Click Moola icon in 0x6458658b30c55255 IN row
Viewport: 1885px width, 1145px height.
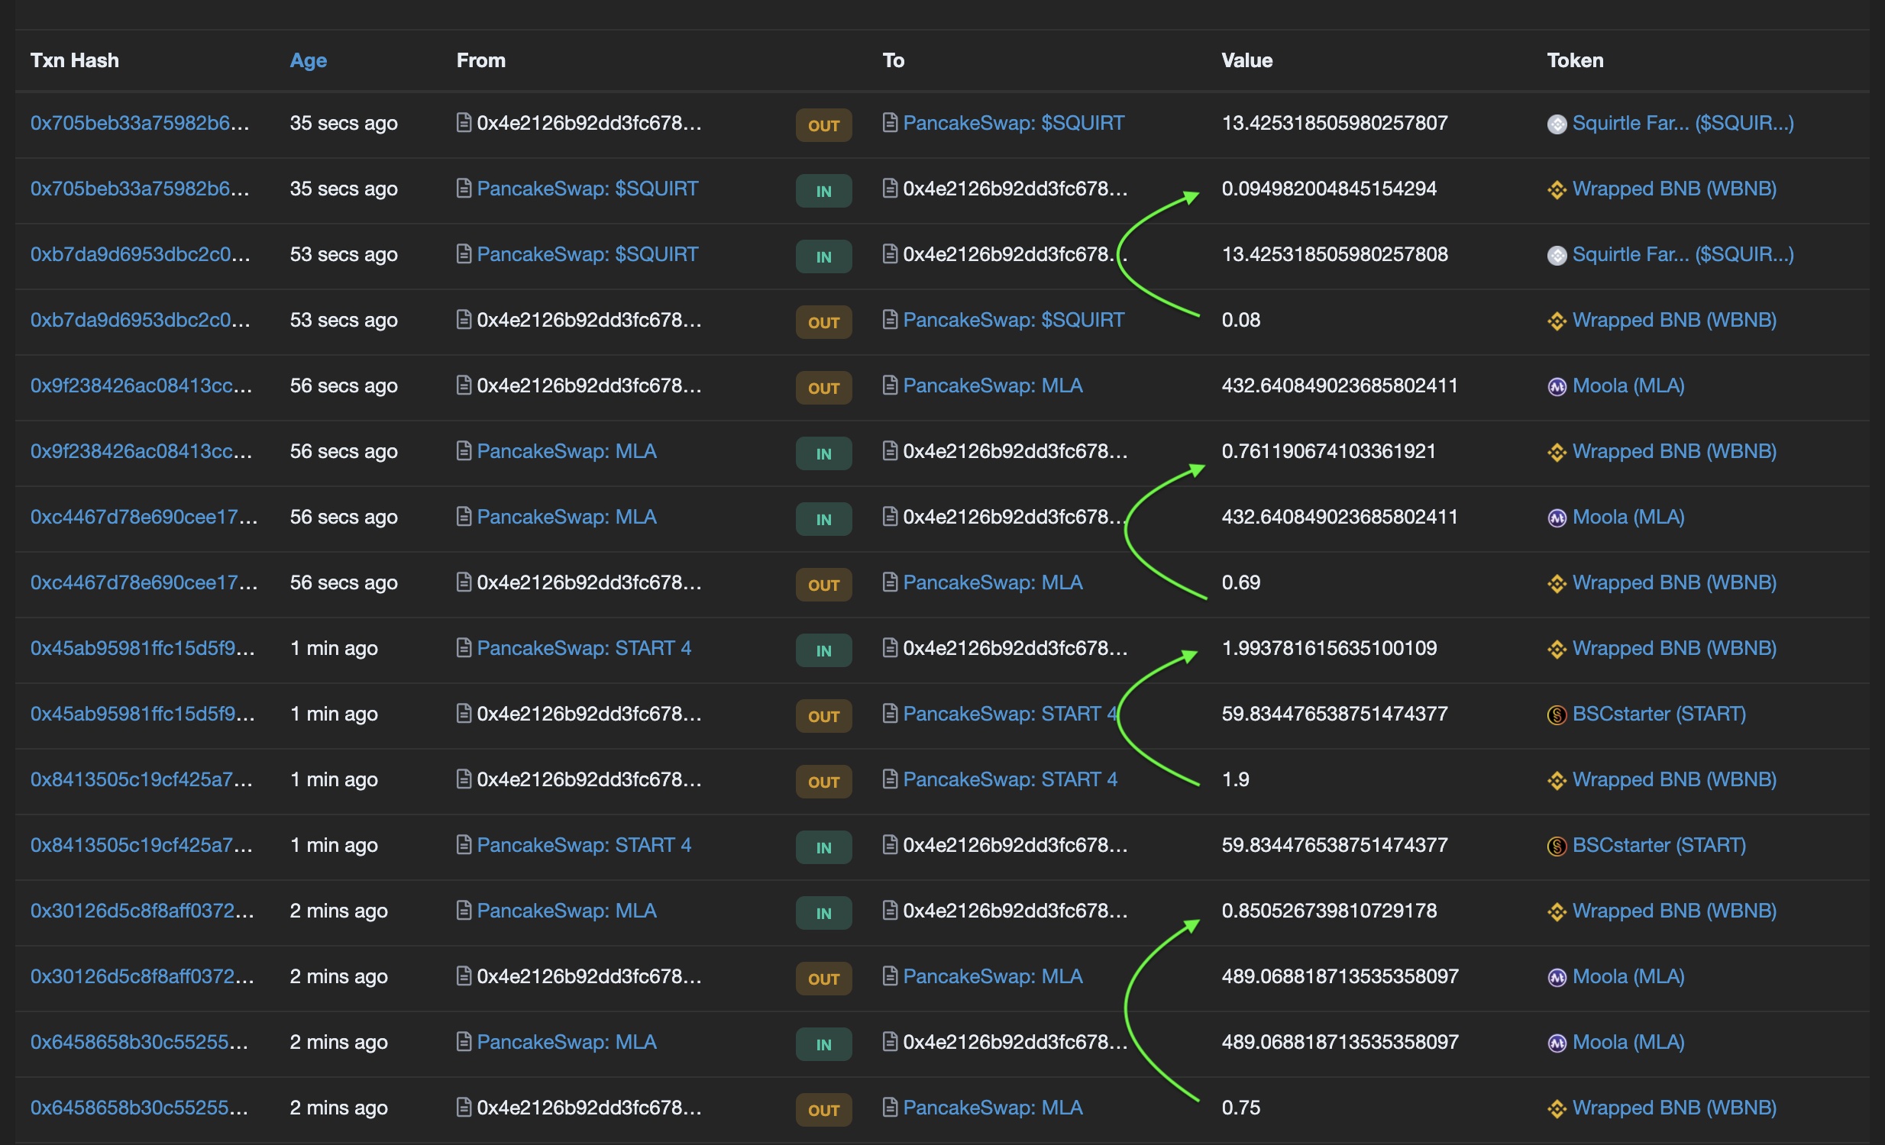pyautogui.click(x=1556, y=1043)
